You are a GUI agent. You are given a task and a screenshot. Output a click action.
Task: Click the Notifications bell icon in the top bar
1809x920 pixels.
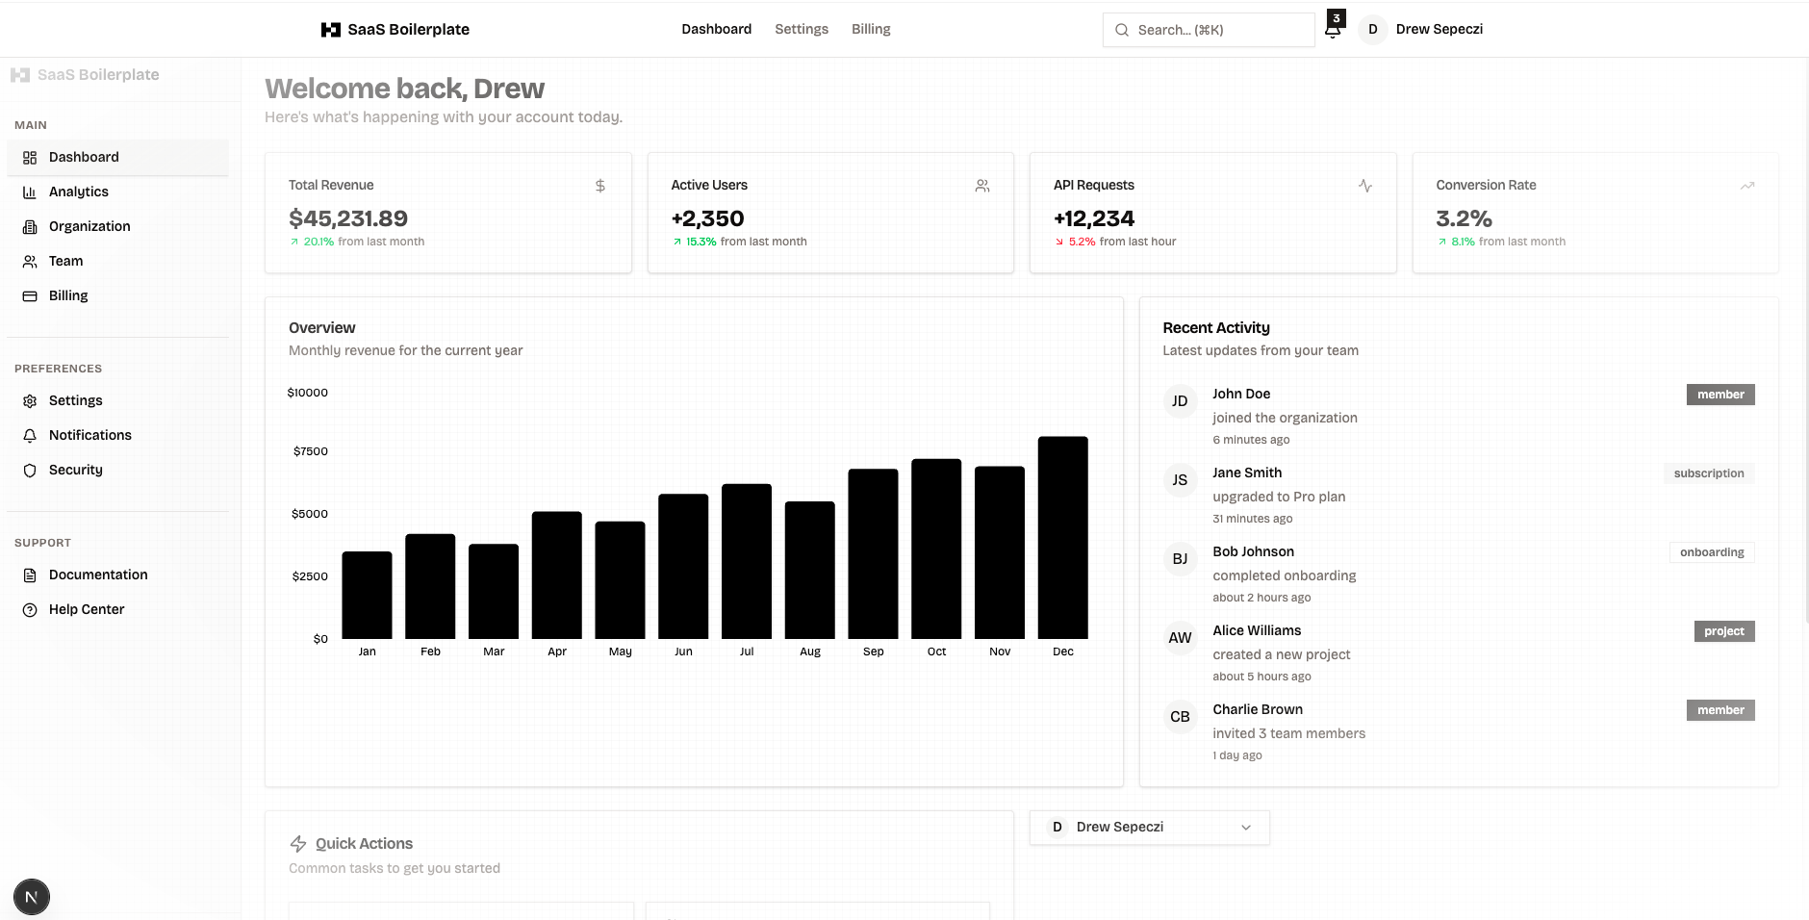pos(1333,31)
